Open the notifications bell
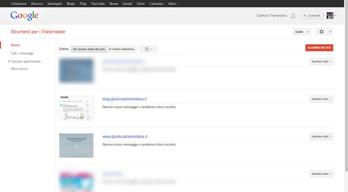The image size is (348, 192). coord(293,16)
